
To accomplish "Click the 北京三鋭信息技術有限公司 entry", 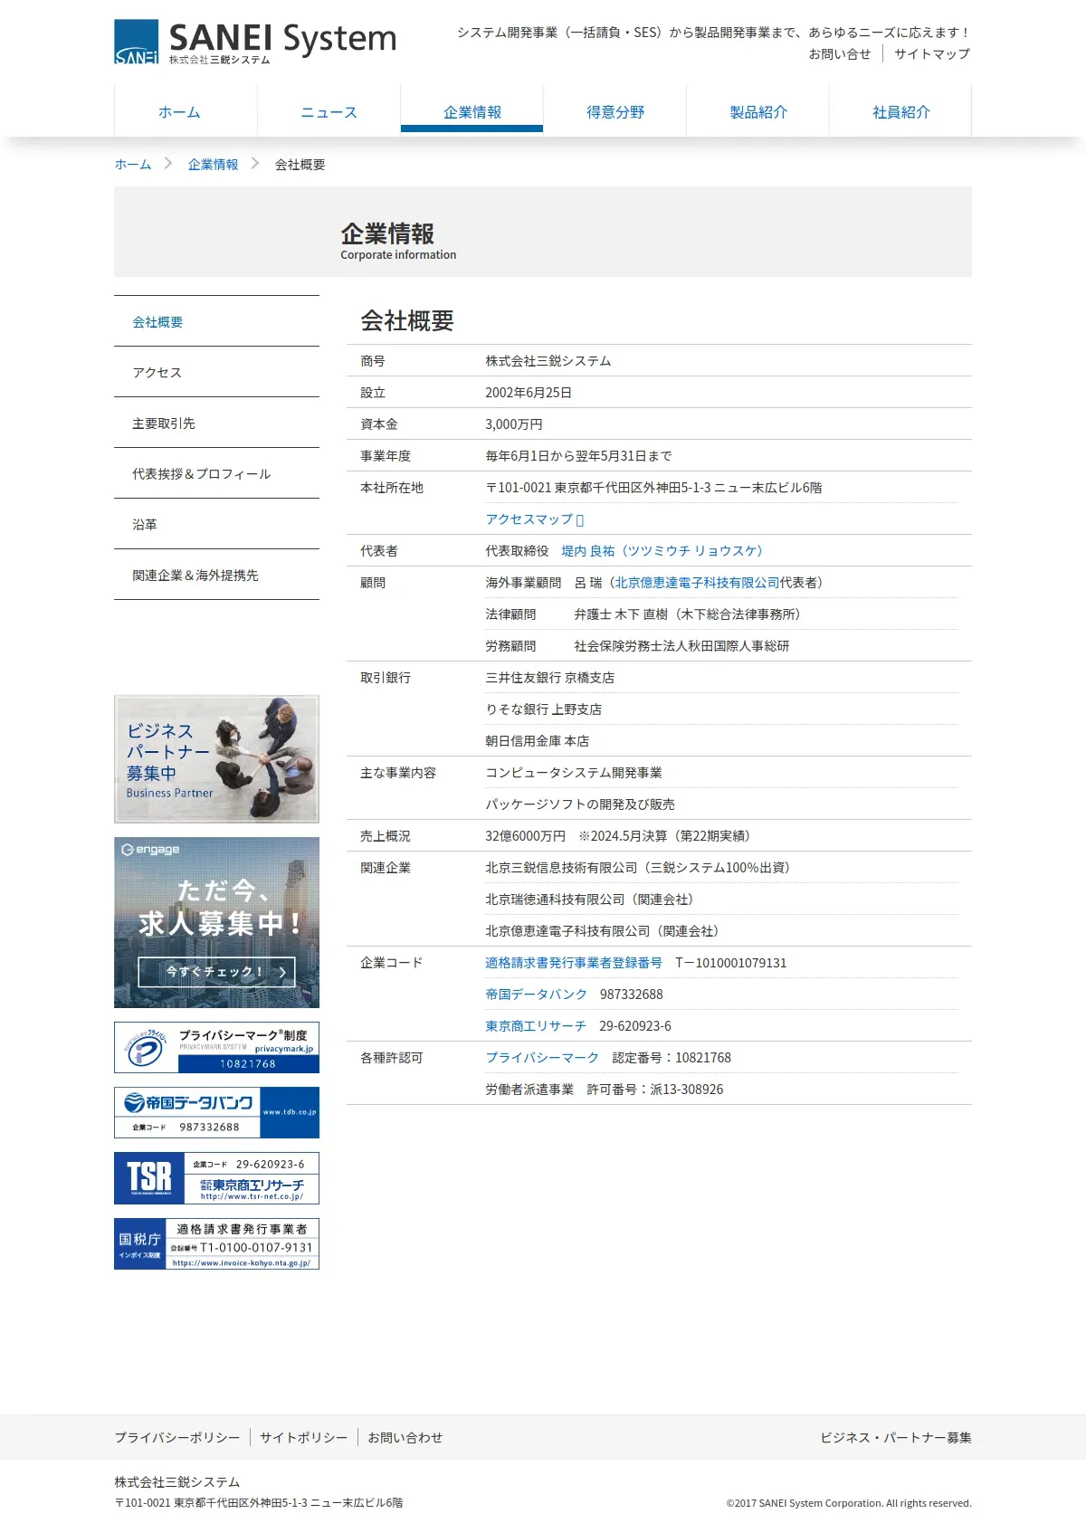I will pyautogui.click(x=641, y=868).
